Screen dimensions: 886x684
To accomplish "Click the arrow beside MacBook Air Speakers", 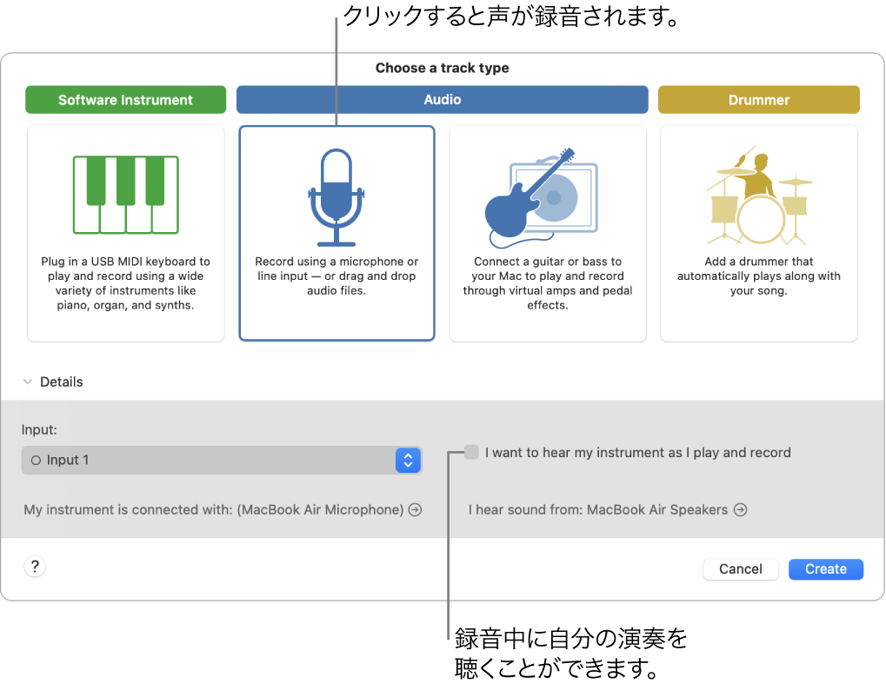I will [x=741, y=510].
